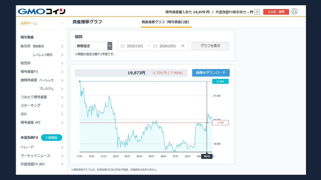Image resolution: width=321 pixels, height=180 pixels.
Task: Clear the date range with the X icon
Action: [x=183, y=46]
